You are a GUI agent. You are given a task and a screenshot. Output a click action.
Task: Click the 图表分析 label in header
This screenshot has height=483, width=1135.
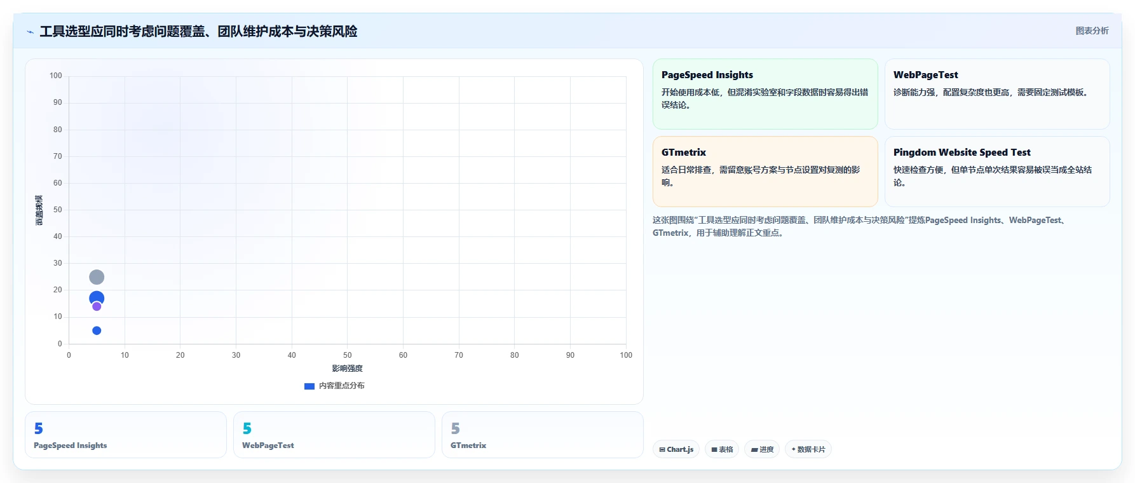(x=1092, y=31)
